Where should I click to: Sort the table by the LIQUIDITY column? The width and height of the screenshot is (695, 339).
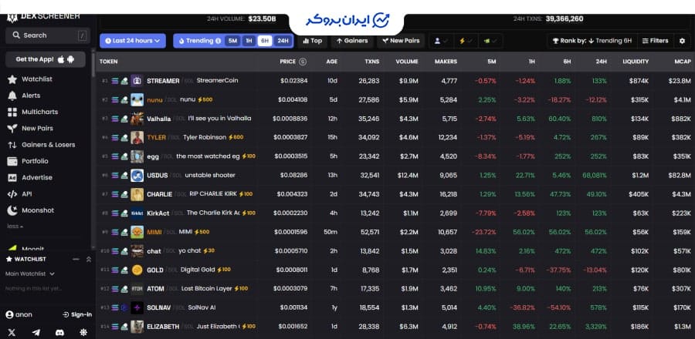coord(635,62)
